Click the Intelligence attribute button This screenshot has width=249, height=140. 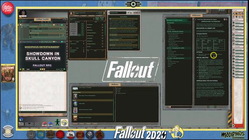74,31
